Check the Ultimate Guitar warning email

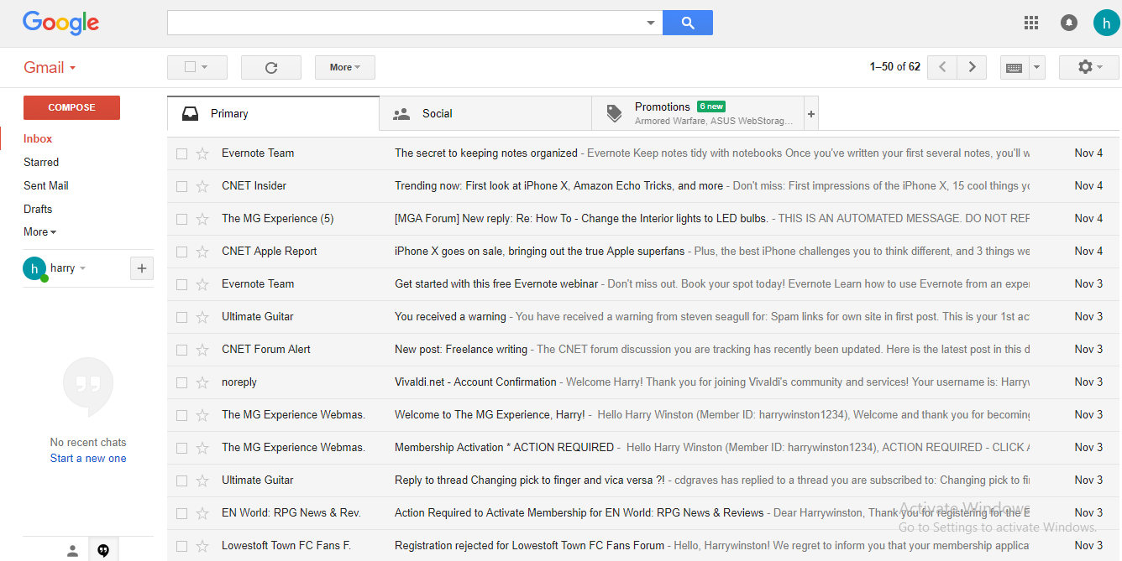click(x=181, y=317)
